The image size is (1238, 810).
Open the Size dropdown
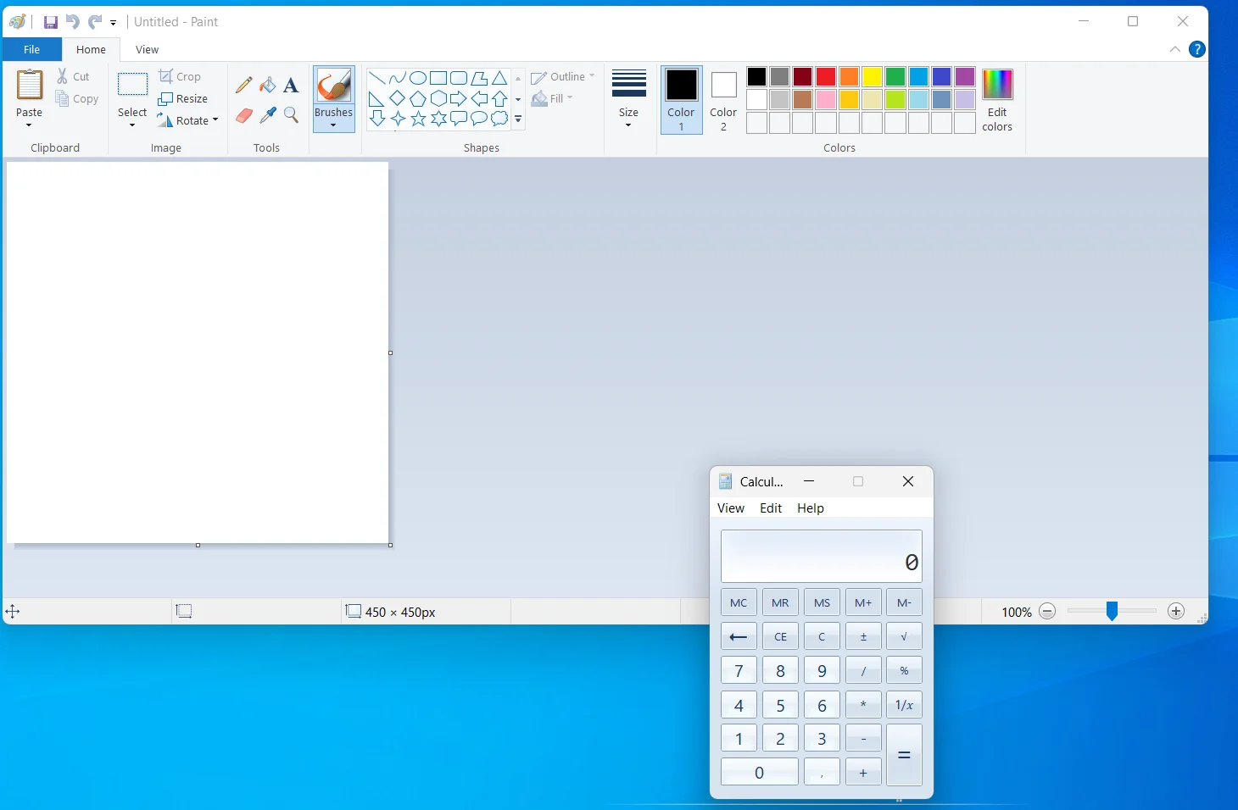coord(629,99)
